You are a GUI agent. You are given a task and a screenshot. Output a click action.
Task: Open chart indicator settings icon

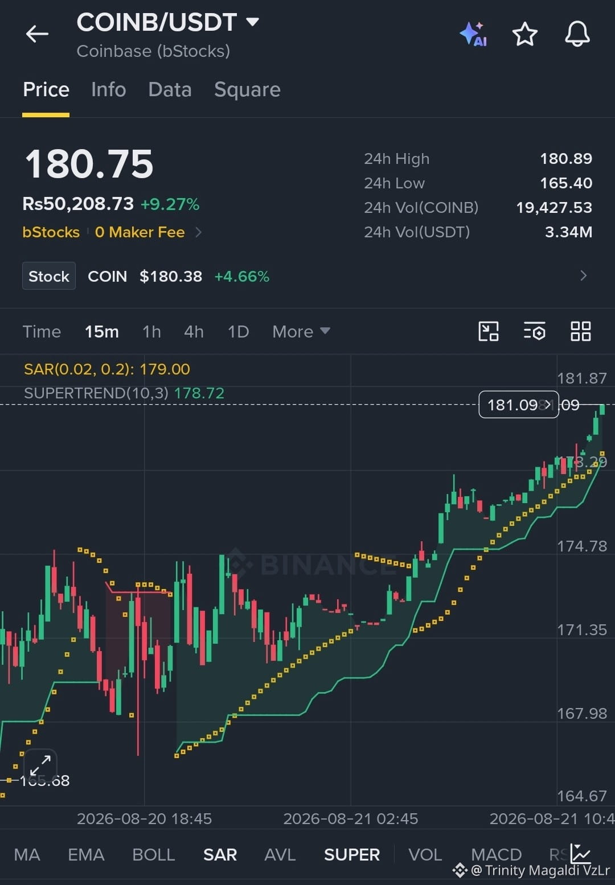(534, 331)
